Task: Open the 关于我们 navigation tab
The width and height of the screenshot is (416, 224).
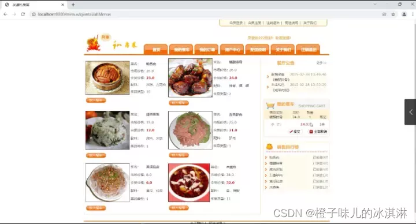Action: pyautogui.click(x=283, y=50)
